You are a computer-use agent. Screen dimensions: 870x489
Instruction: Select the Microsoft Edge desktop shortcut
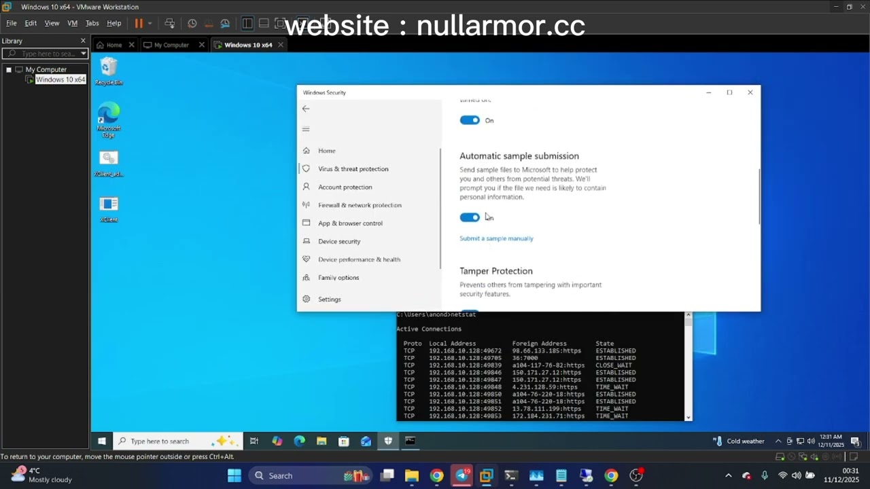point(109,120)
